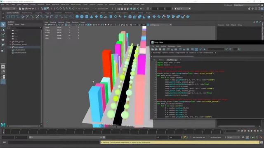Viewport: 264px width, 148px height.
Task: Open the script editor button at status bar end
Action: 262,142
